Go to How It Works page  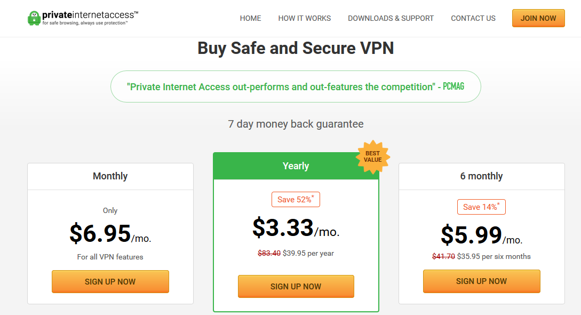[x=305, y=18]
